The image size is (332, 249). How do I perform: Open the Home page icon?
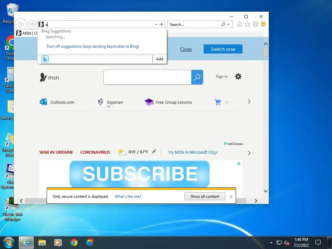[240, 24]
